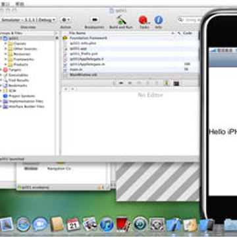Select Resources group
Image resolution: width=237 pixels, height=237 pixels.
click(x=19, y=54)
